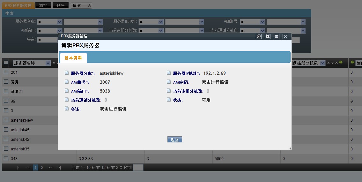The image size is (362, 182).
Task: Click the 添加 button
Action: (x=43, y=5)
